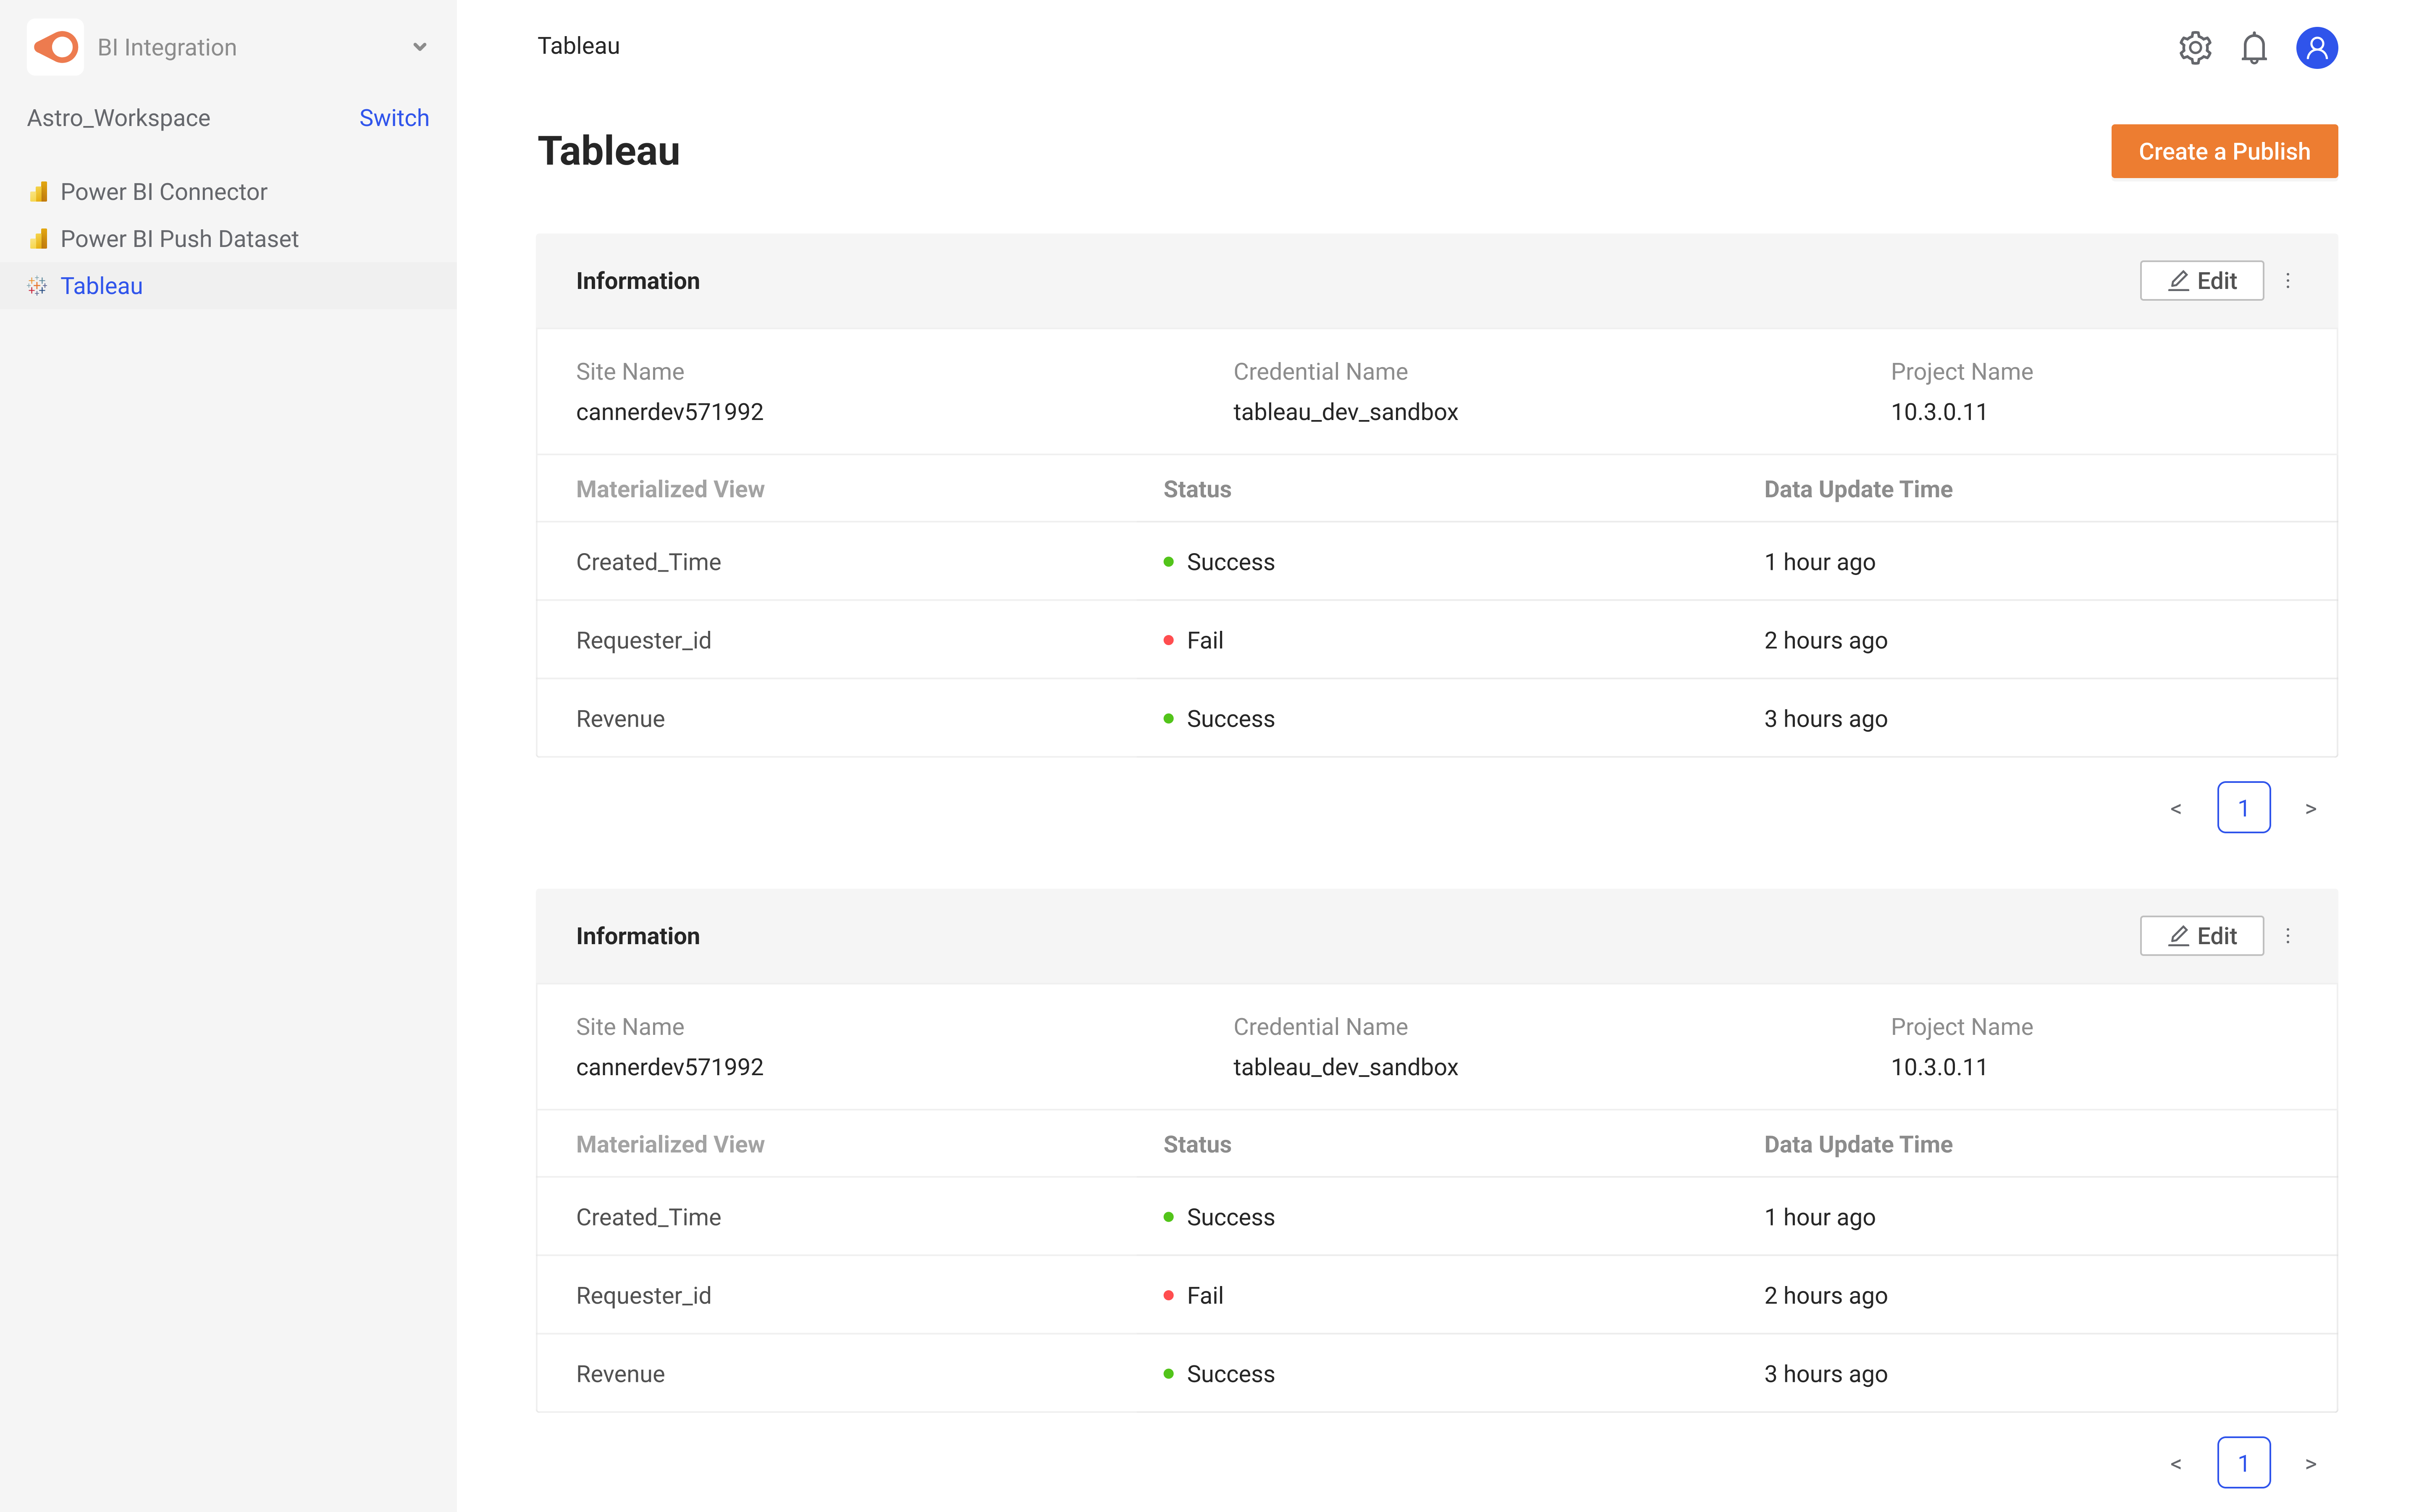The height and width of the screenshot is (1512, 2419).
Task: Select Tableau in the sidebar
Action: pos(228,286)
